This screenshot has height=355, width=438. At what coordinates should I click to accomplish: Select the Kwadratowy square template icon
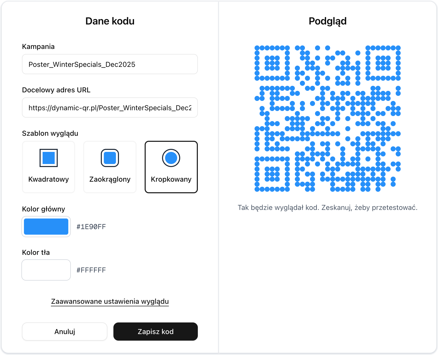pyautogui.click(x=49, y=158)
